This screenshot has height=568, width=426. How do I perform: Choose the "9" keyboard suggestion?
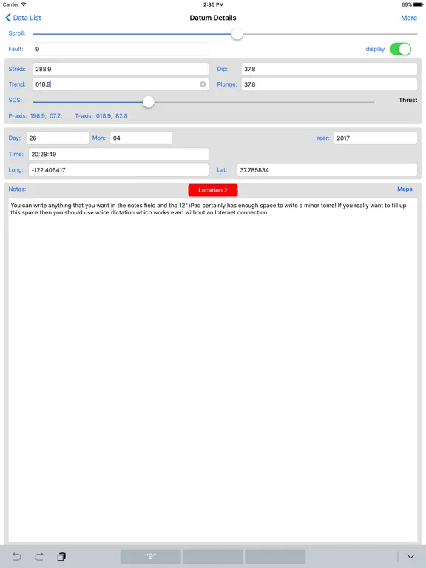point(150,556)
